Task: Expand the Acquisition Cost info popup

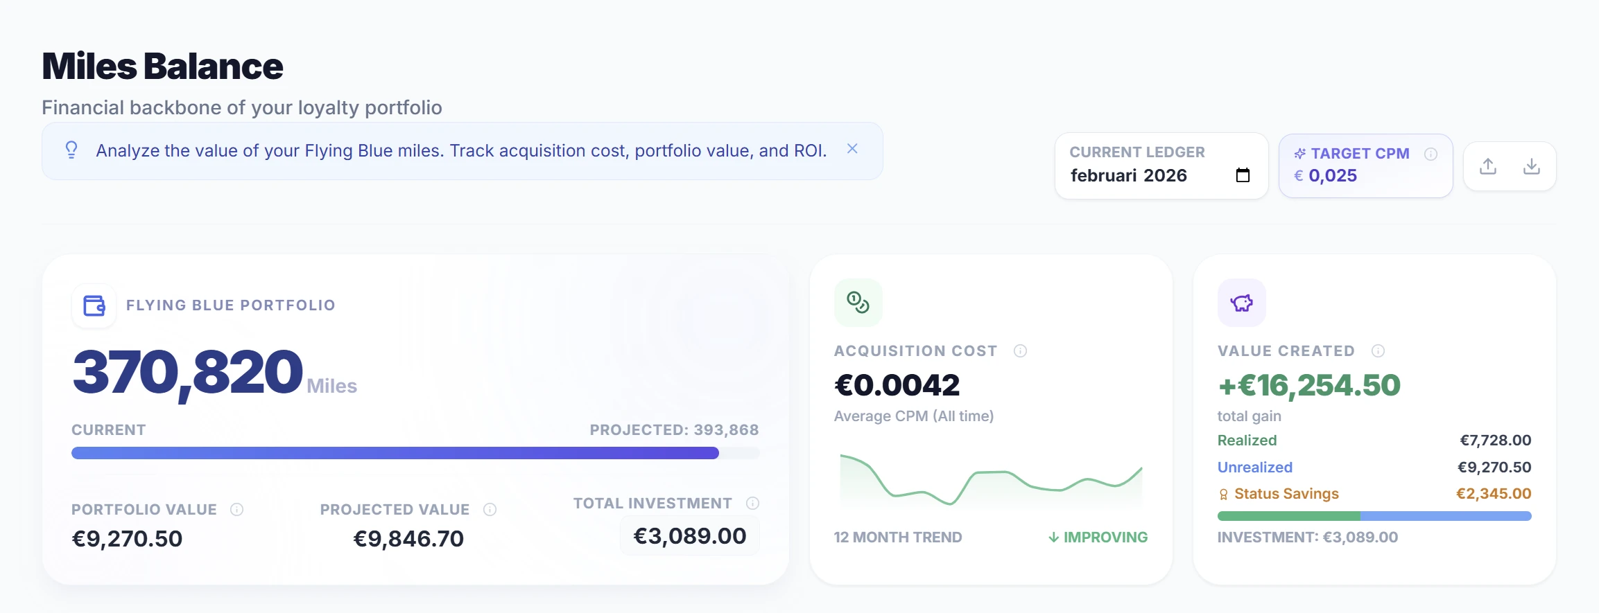Action: [x=1019, y=351]
